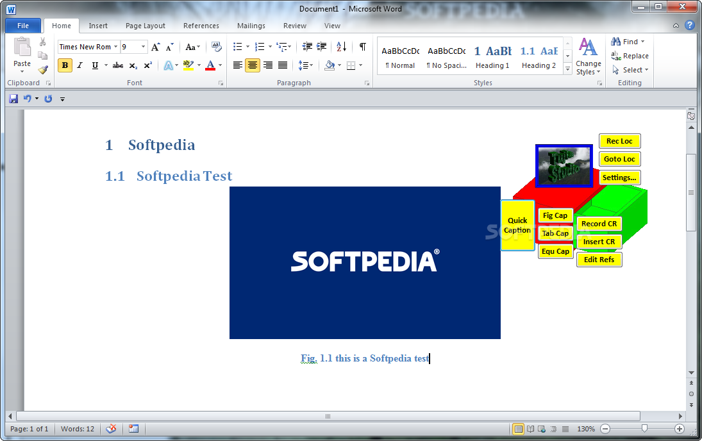Switch to the References tab
Viewport: 702px width, 441px height.
point(201,26)
